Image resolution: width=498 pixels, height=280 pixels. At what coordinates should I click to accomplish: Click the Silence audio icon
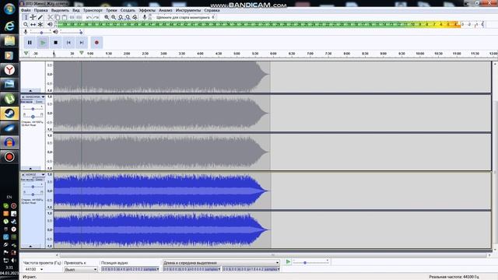pyautogui.click(x=79, y=17)
